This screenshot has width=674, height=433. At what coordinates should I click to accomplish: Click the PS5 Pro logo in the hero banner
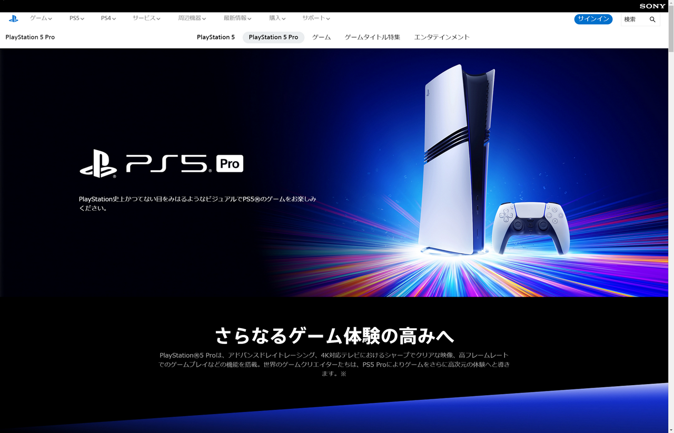pos(161,163)
